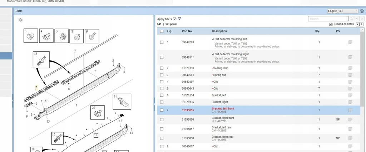Collapse the Dirt deflector moulding, right notes
The image size is (366, 152).
pyautogui.click(x=213, y=54)
